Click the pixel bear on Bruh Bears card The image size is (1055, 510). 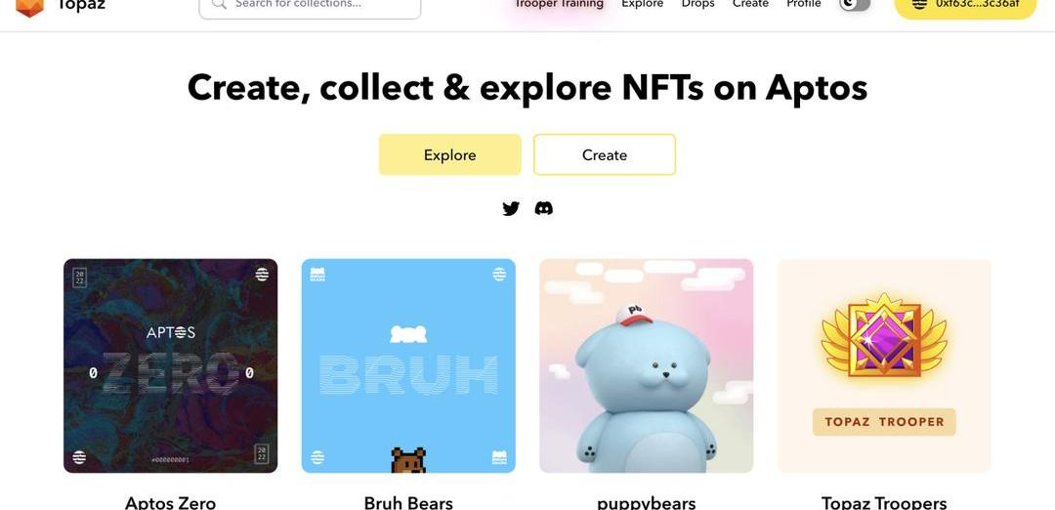408,460
